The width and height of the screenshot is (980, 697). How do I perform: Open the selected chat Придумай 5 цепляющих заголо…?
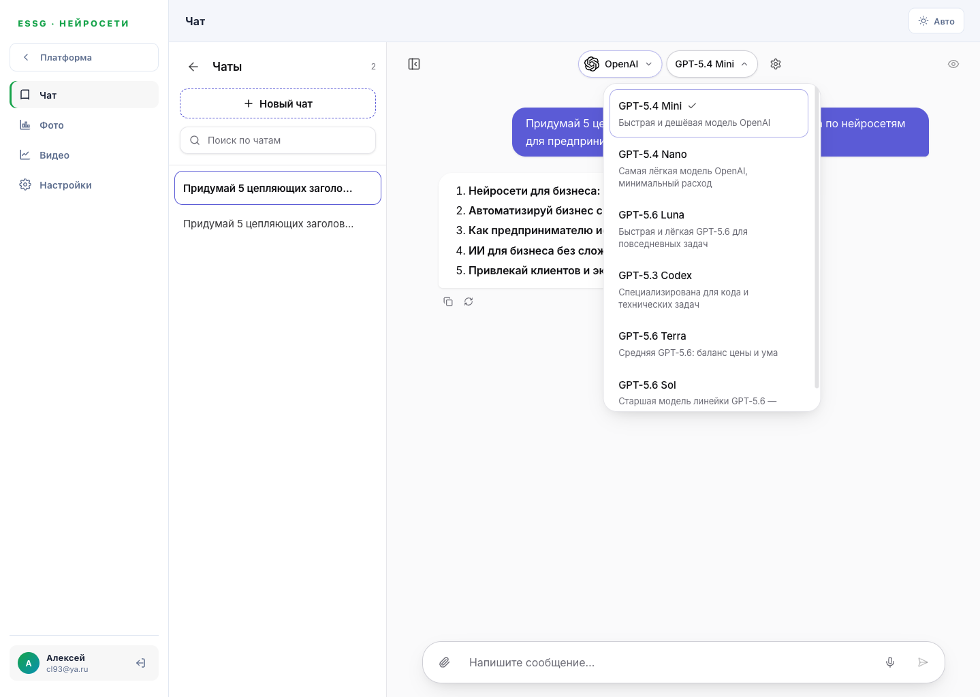278,188
